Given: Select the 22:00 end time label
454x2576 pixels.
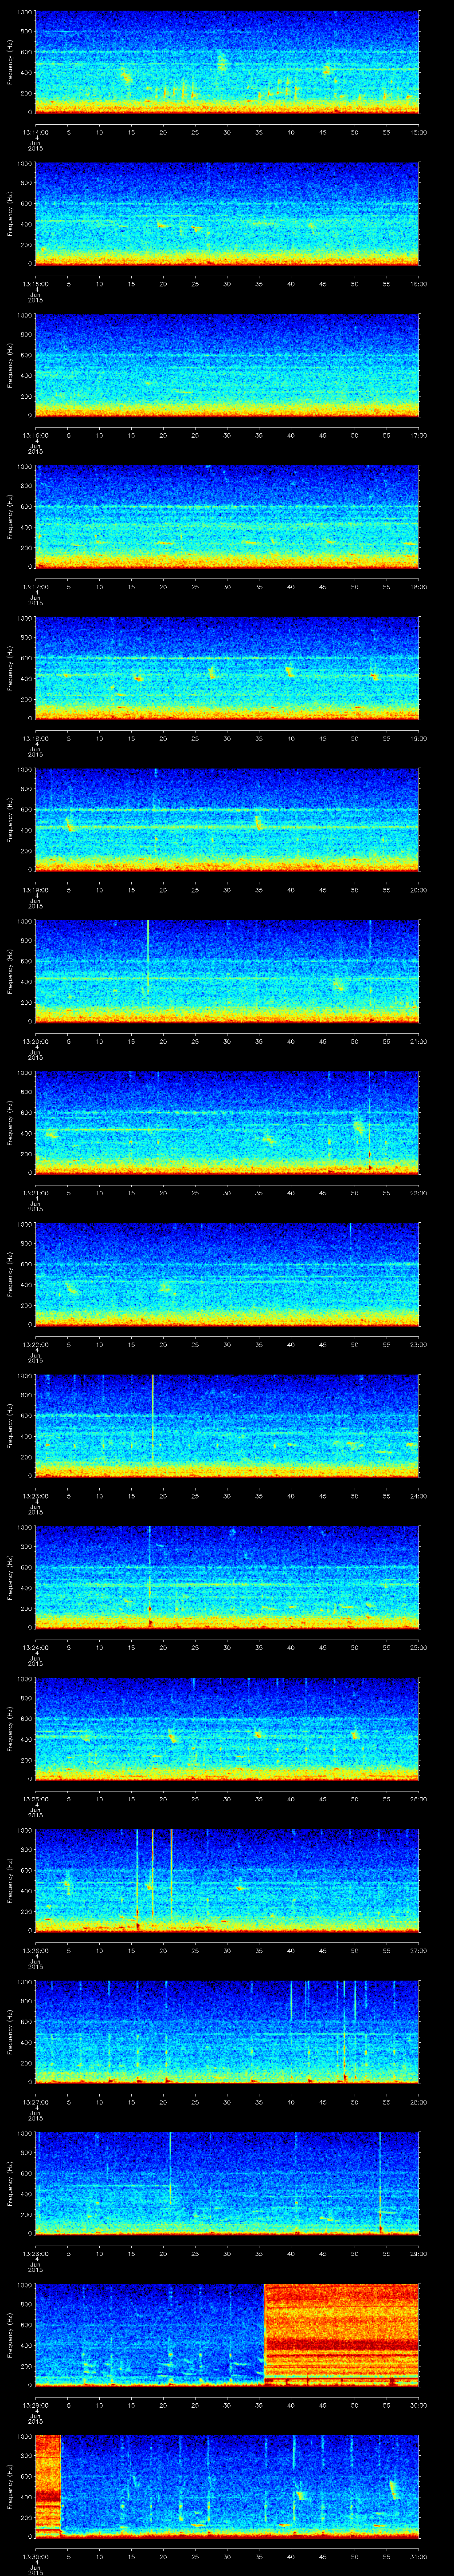Looking at the screenshot, I should (x=418, y=1193).
